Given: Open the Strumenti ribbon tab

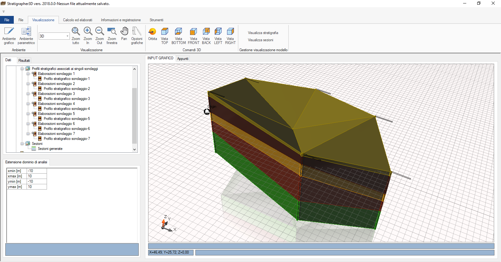Looking at the screenshot, I should click(x=156, y=20).
